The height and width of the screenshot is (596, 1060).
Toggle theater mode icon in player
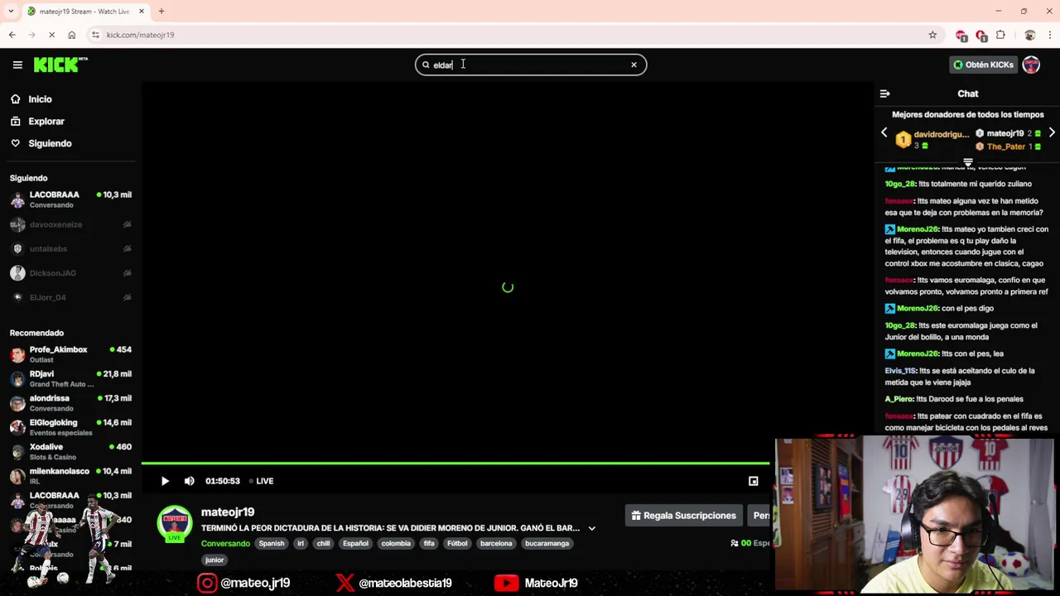click(753, 481)
